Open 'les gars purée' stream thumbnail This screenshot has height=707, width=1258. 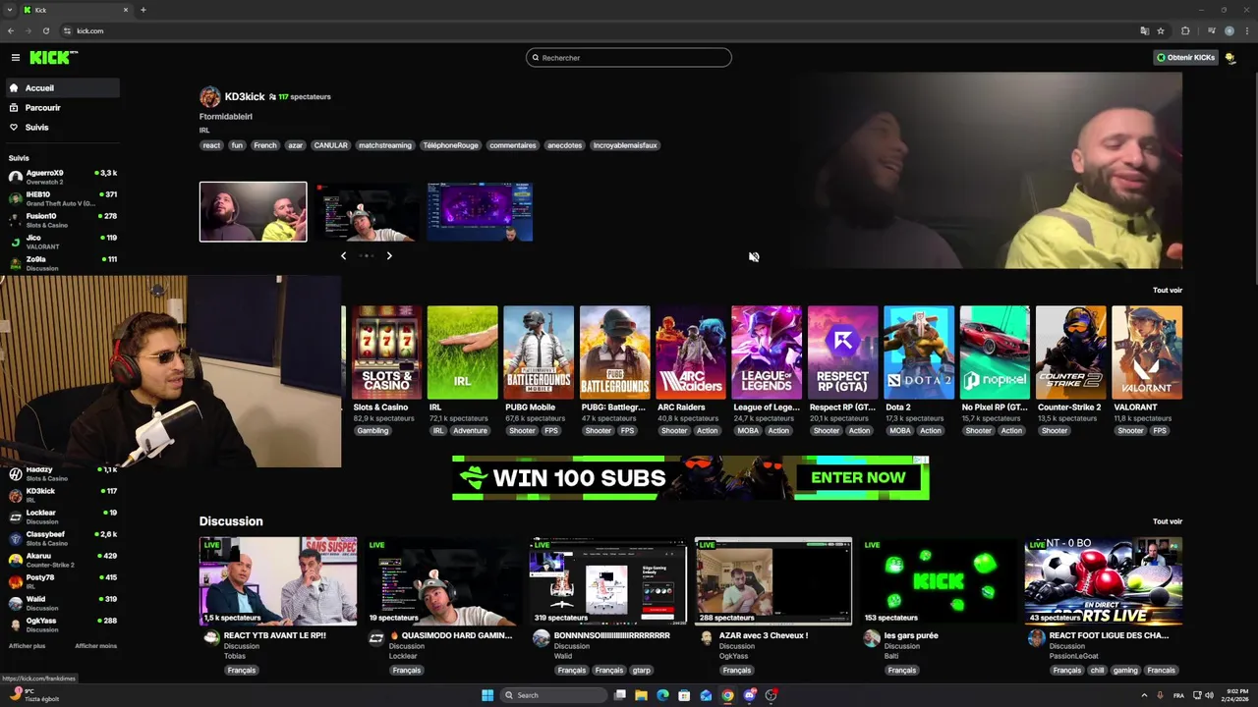tap(939, 581)
